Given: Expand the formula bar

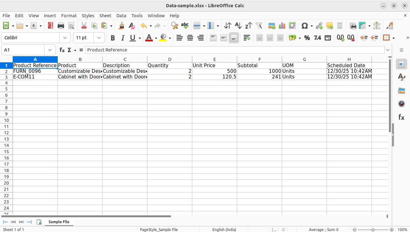Looking at the screenshot, I should (388, 50).
